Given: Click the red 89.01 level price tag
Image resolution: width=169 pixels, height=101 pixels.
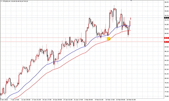Looking at the screenshot, I should (167, 38).
